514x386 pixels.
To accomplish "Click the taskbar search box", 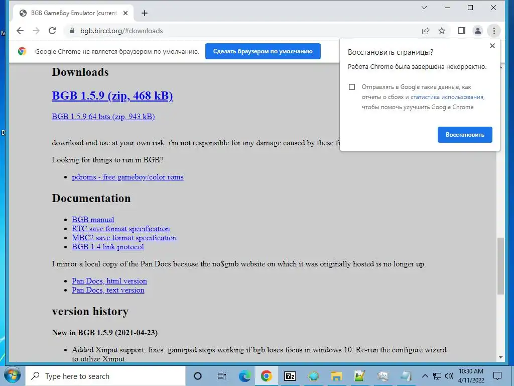I will 105,376.
